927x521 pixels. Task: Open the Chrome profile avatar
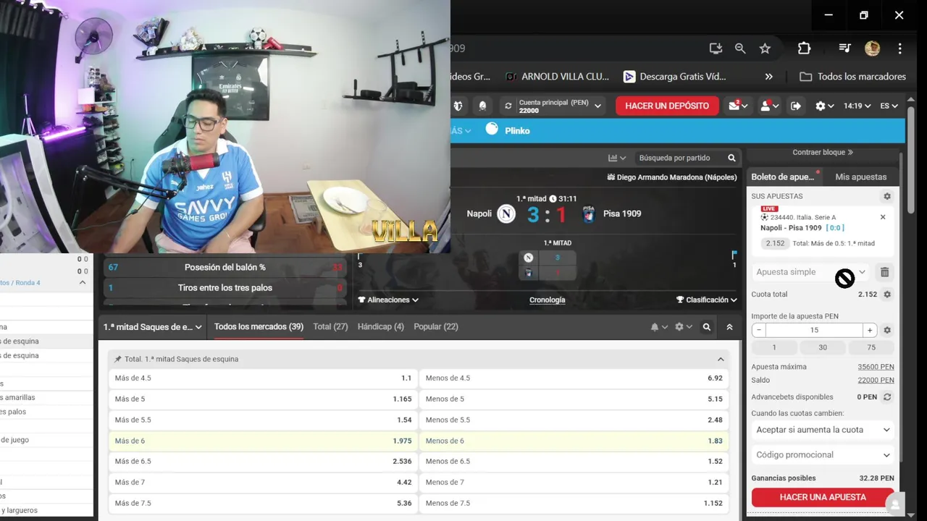click(x=872, y=48)
